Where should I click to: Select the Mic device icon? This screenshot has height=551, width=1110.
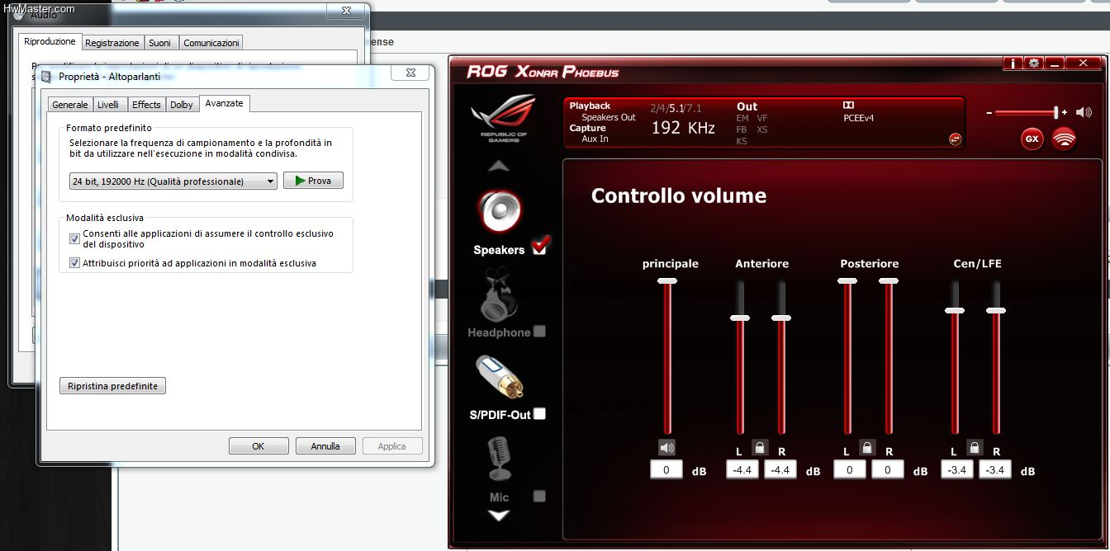pyautogui.click(x=499, y=459)
